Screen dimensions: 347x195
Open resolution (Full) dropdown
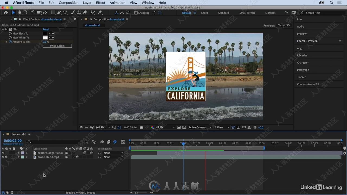click(165, 127)
